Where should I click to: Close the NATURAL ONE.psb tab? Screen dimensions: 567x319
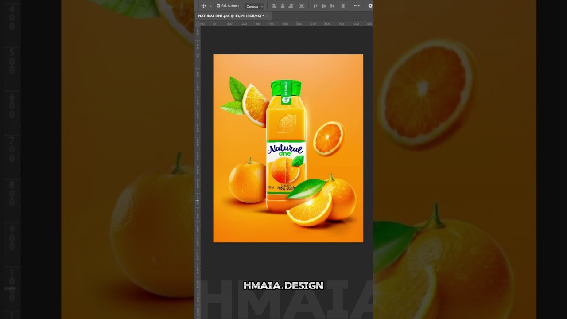[x=267, y=16]
